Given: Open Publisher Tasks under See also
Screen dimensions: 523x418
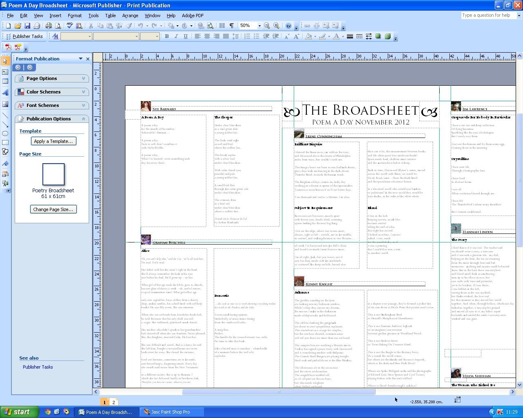Looking at the screenshot, I should tap(38, 367).
